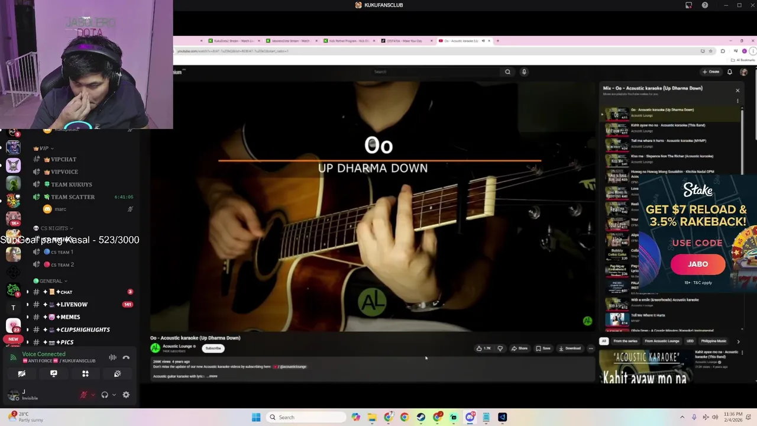Image resolution: width=757 pixels, height=426 pixels.
Task: Open Chrome three-dot menu
Action: click(753, 51)
